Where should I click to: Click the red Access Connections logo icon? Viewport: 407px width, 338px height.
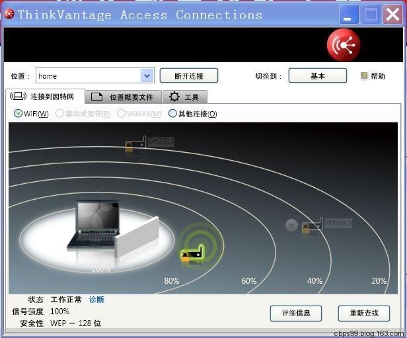pyautogui.click(x=344, y=45)
